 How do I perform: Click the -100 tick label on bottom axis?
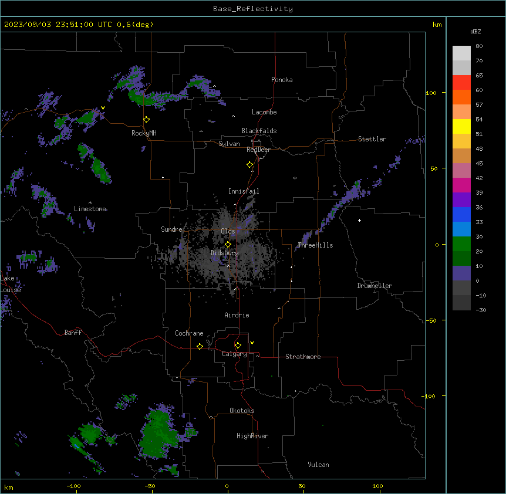73,486
